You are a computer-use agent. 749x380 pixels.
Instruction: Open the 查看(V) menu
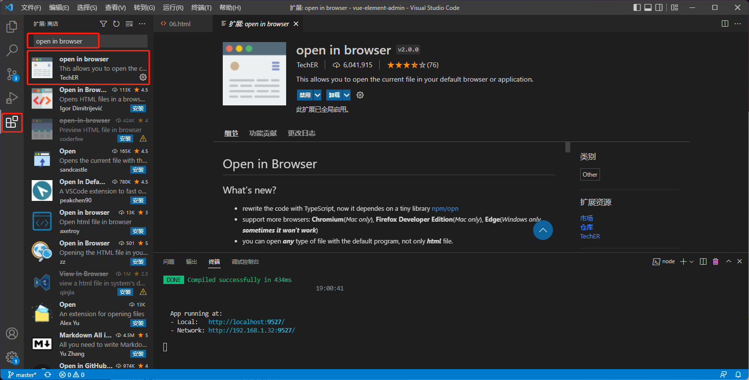click(115, 8)
